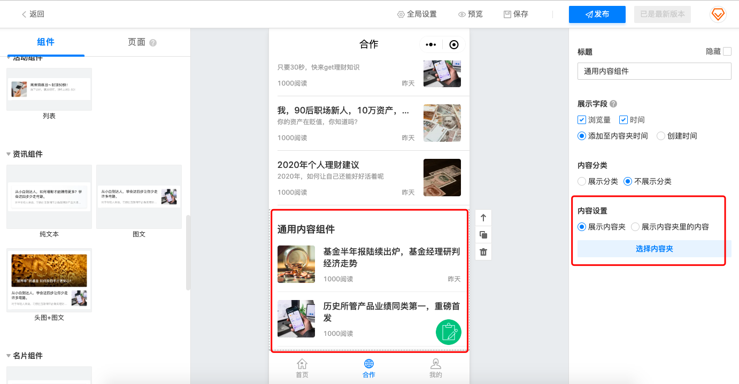Viewport: 739px width, 384px height.
Task: Click the help icon next to 页面
Action: 153,43
